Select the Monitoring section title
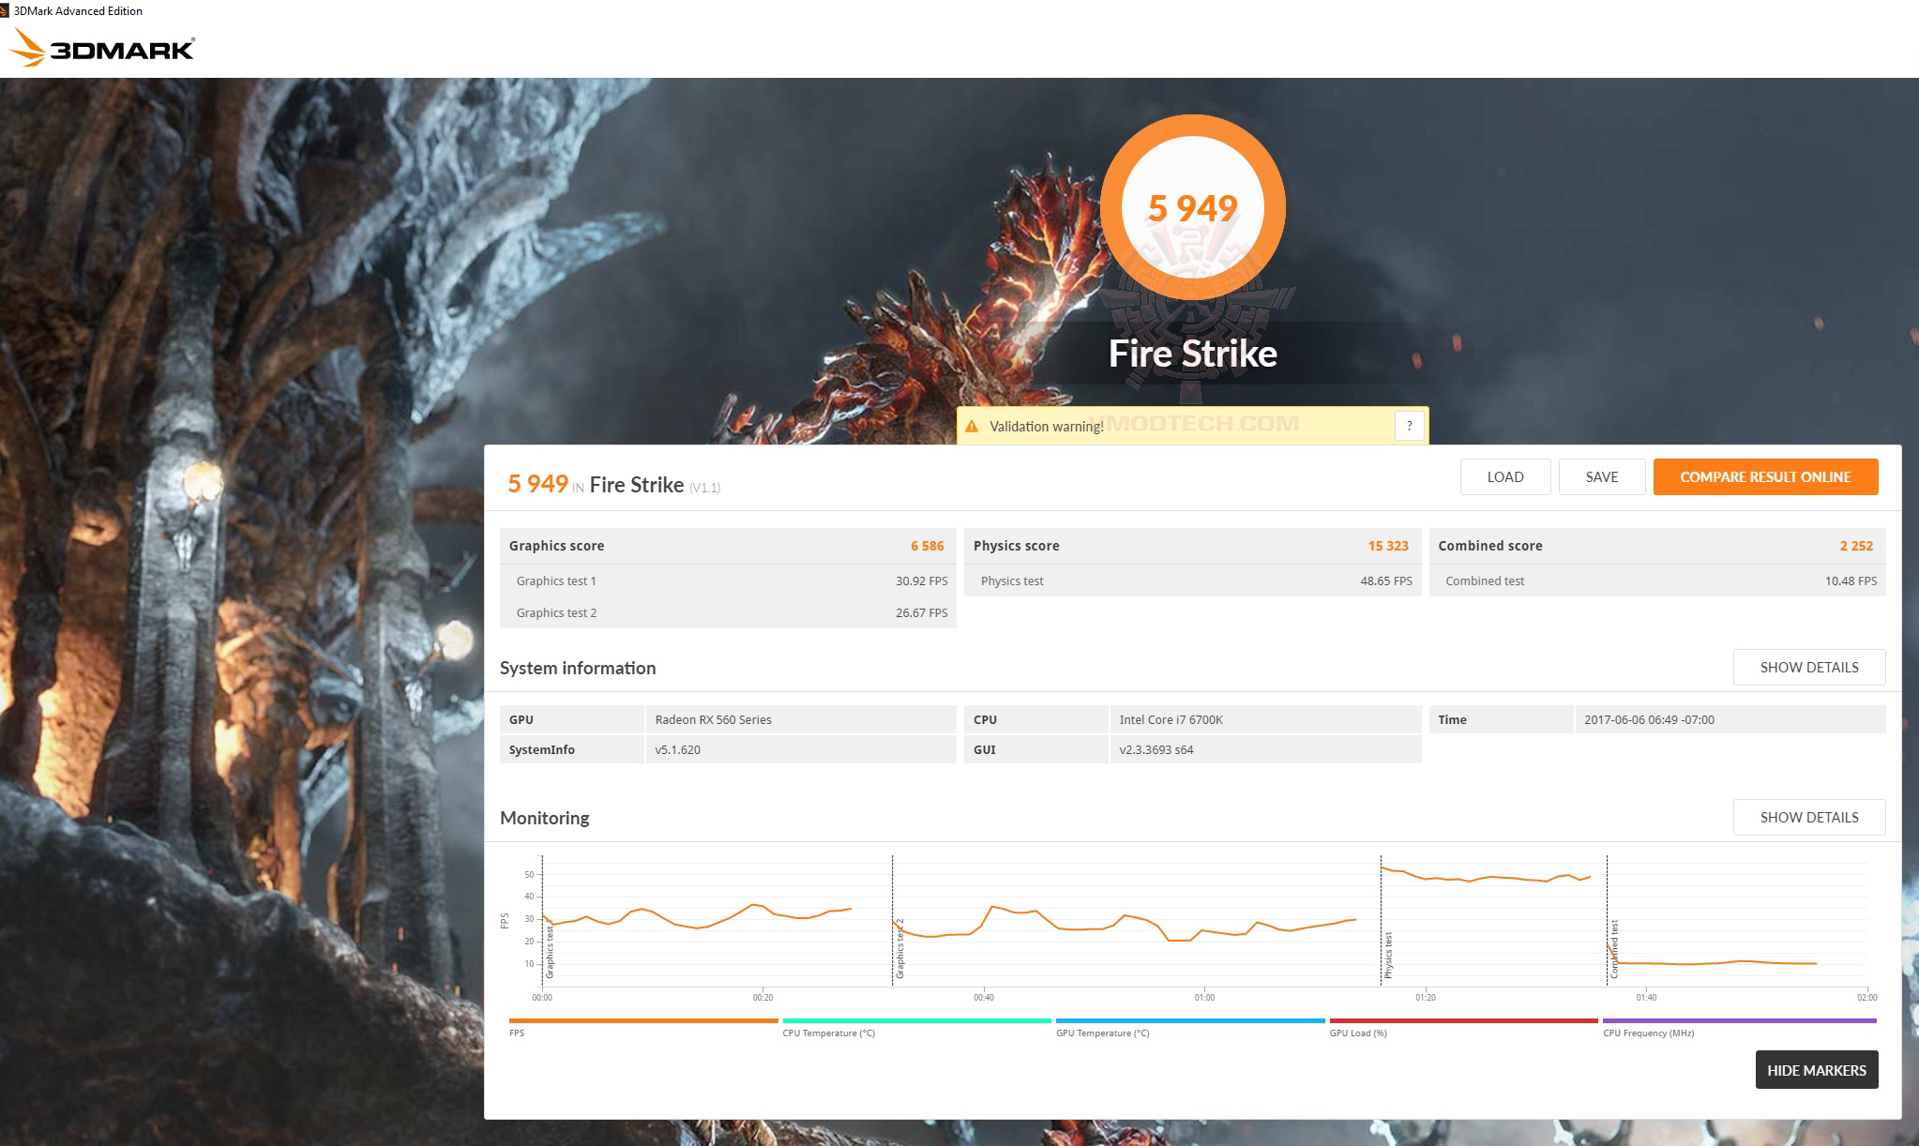This screenshot has width=1919, height=1146. coord(545,818)
